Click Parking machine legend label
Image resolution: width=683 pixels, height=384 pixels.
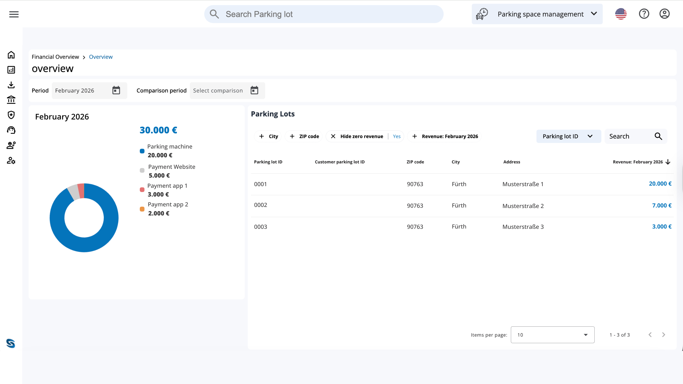pos(170,146)
